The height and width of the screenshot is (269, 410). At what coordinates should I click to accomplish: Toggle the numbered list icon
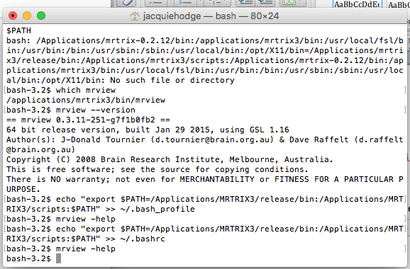pyautogui.click(x=186, y=2)
